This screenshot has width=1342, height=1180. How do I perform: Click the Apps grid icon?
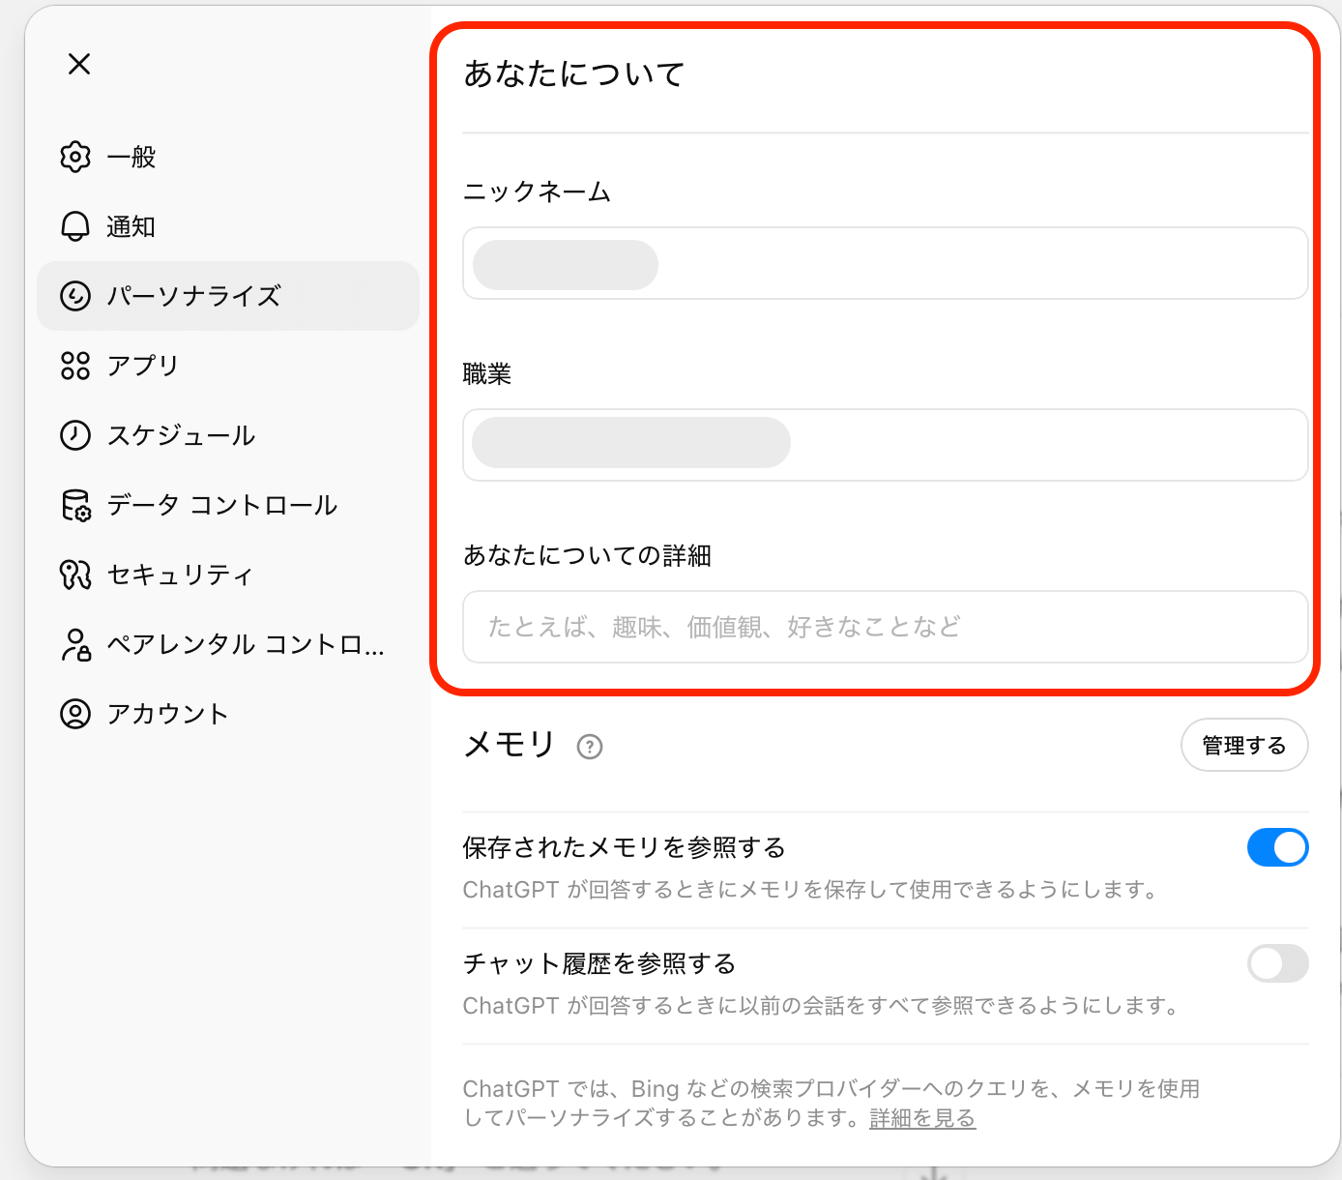(x=75, y=366)
